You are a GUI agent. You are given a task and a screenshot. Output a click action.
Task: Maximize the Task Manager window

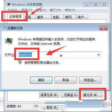95,4
